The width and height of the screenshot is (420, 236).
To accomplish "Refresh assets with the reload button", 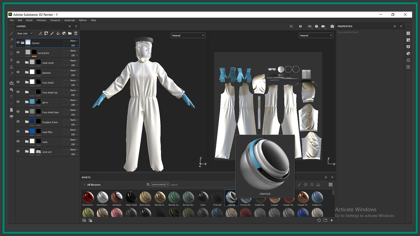I will pos(319,220).
